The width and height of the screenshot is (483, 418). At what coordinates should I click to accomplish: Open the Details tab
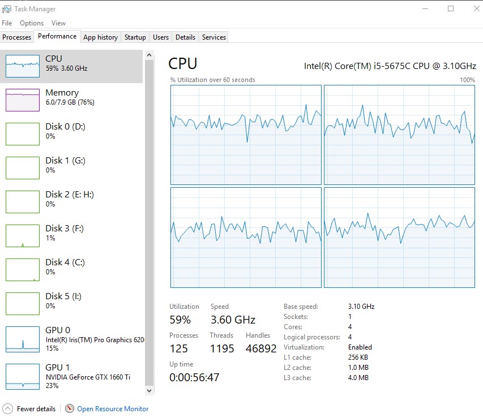185,37
